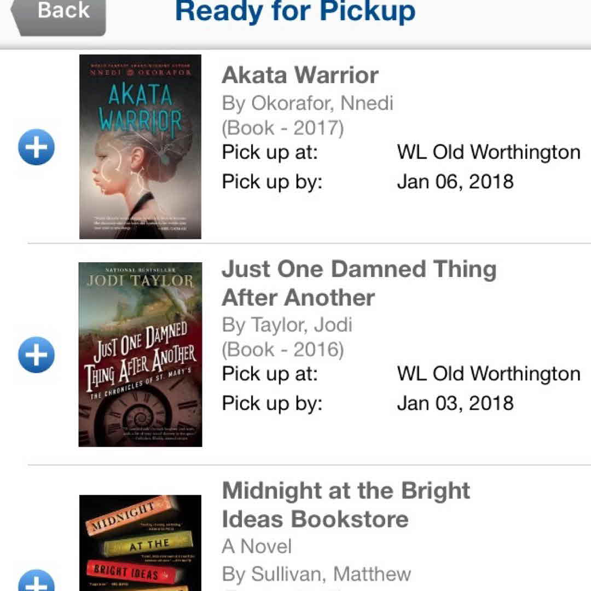This screenshot has height=591, width=591.
Task: Tap the (Book - 2017) format label
Action: pos(282,128)
